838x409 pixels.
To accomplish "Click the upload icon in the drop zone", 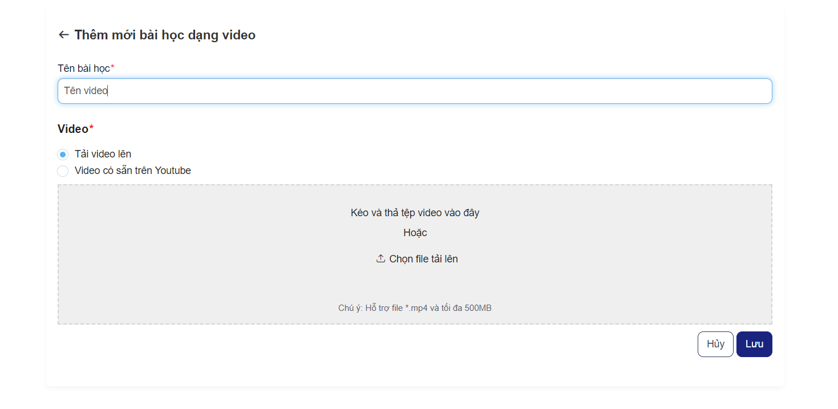I will coord(380,259).
